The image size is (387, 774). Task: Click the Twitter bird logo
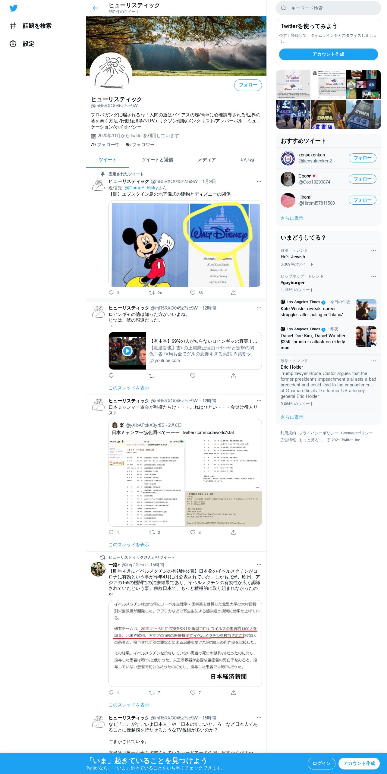[14, 8]
